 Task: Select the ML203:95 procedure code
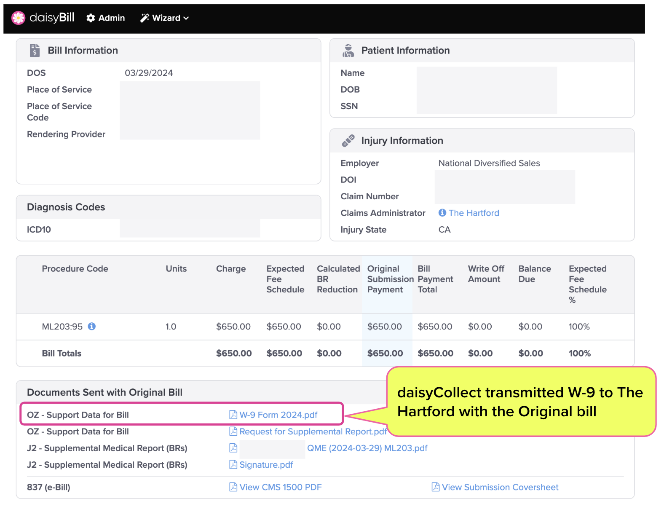point(62,326)
